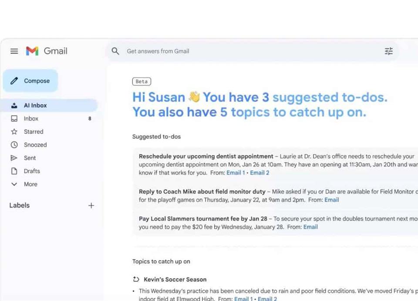Image resolution: width=418 pixels, height=301 pixels.
Task: Open the main menu hamburger icon
Action: (x=14, y=51)
